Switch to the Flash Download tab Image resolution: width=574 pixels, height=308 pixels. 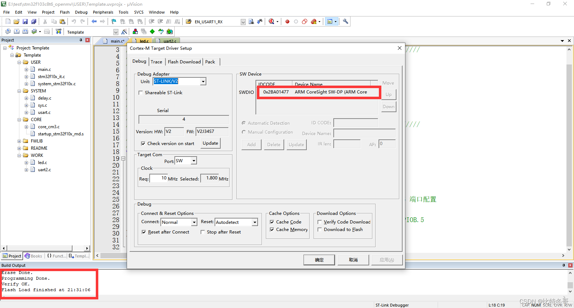pos(184,62)
